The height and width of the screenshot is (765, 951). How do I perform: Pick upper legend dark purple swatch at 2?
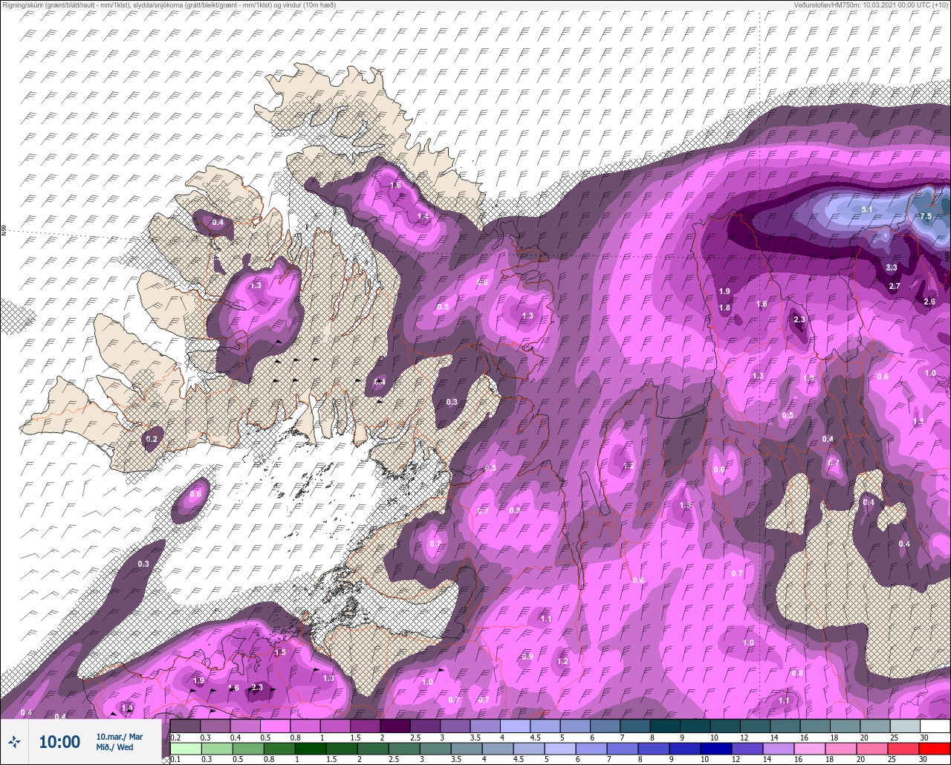pyautogui.click(x=395, y=726)
